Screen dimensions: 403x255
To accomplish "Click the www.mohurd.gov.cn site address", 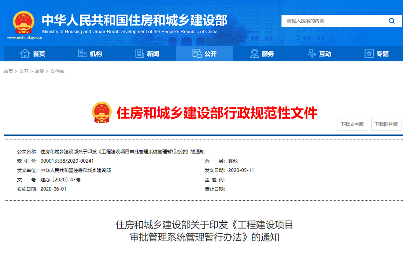I will (25, 37).
